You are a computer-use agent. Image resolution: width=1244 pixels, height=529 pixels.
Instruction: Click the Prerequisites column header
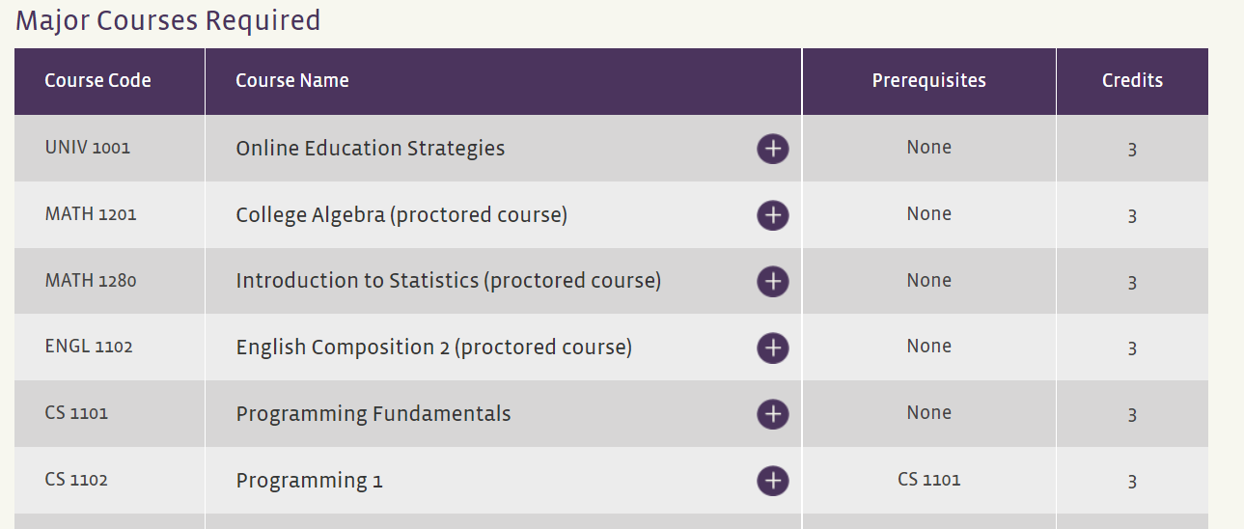[x=928, y=81]
